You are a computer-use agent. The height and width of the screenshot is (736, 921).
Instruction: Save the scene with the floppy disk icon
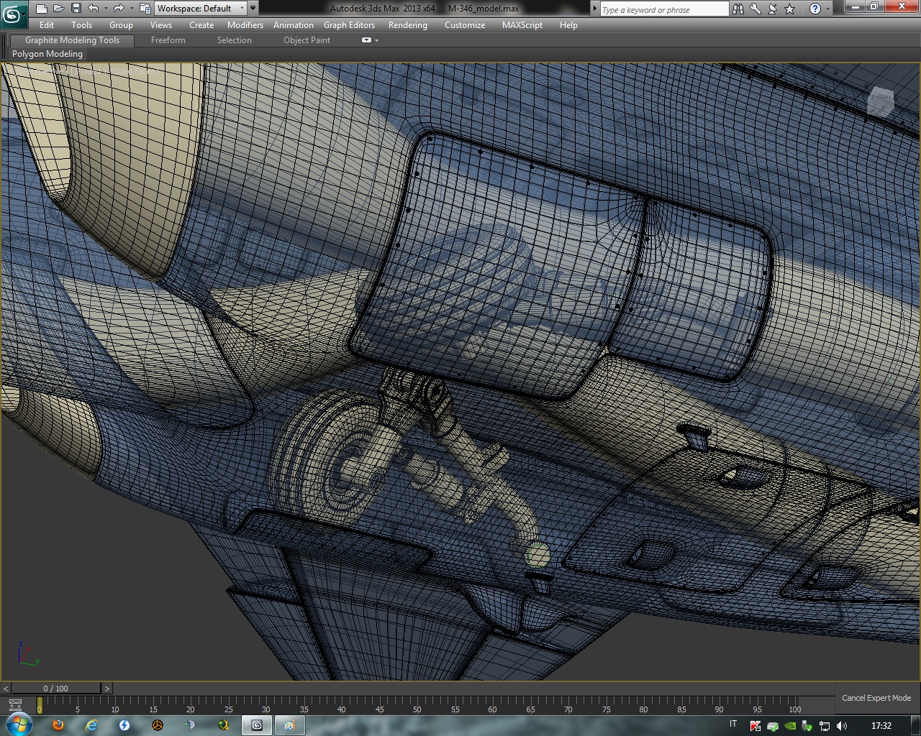click(76, 9)
